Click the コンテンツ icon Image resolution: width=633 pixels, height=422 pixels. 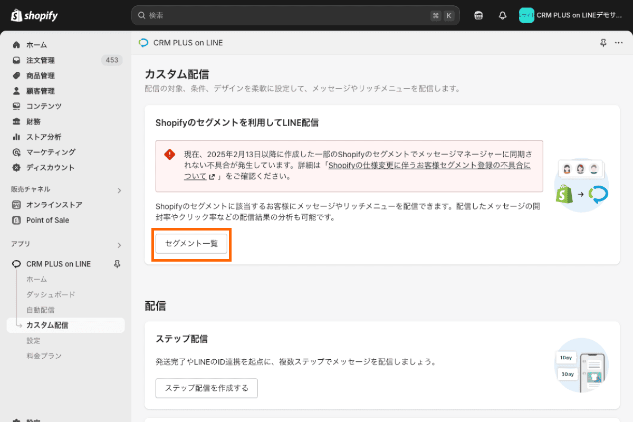click(x=16, y=106)
